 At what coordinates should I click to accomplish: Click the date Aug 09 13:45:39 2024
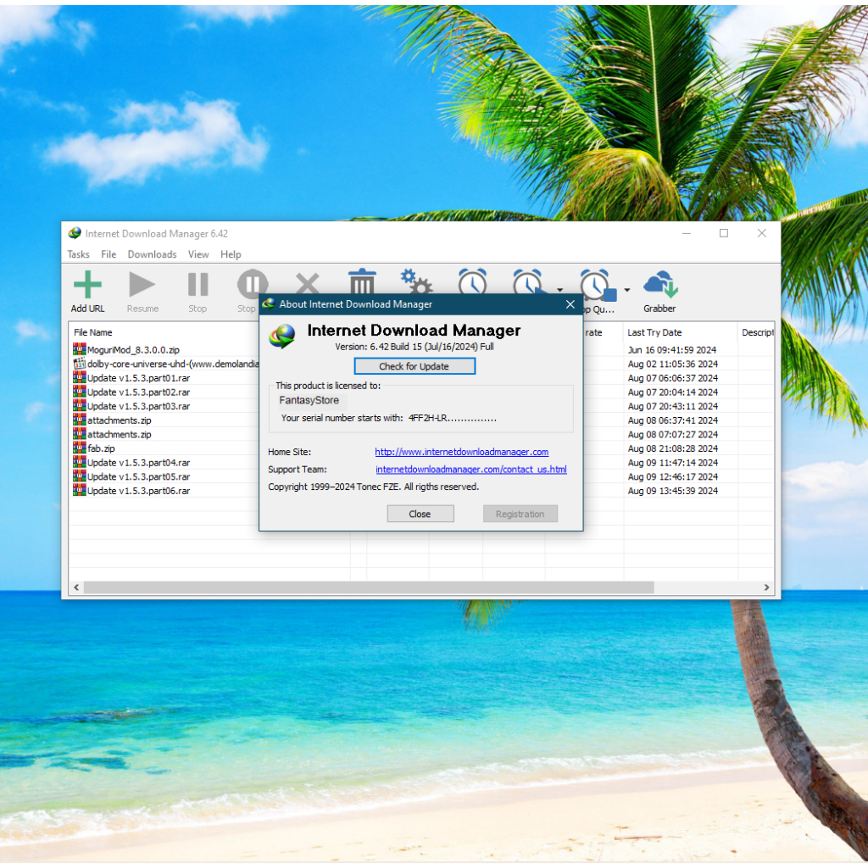point(672,491)
